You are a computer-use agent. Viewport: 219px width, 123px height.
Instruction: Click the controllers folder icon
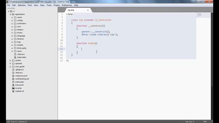[15, 24]
